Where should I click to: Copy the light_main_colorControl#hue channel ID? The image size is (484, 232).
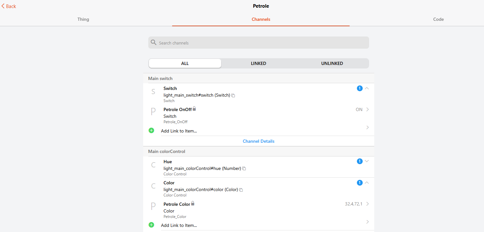tap(244, 169)
